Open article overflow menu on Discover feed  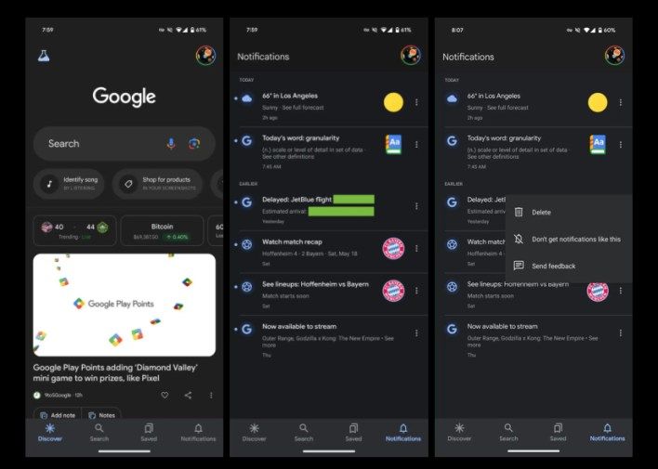tap(211, 396)
